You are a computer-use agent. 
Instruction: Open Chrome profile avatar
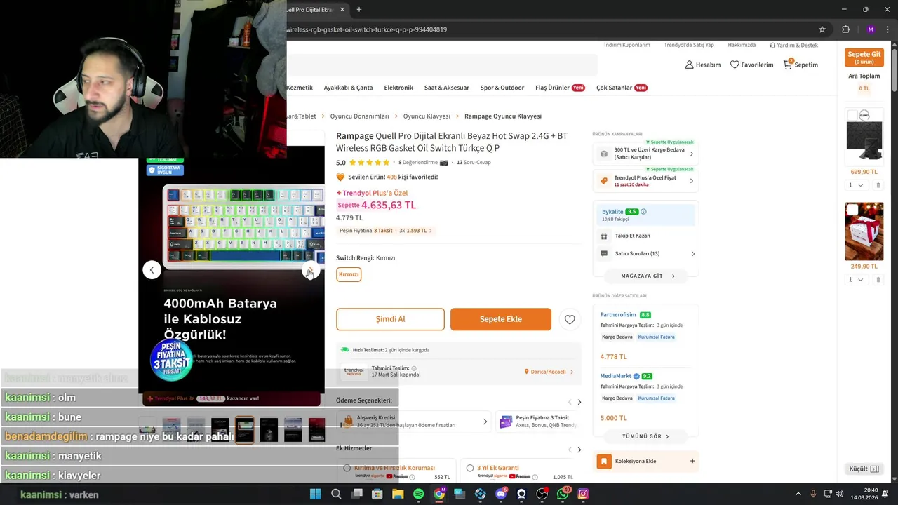[871, 29]
